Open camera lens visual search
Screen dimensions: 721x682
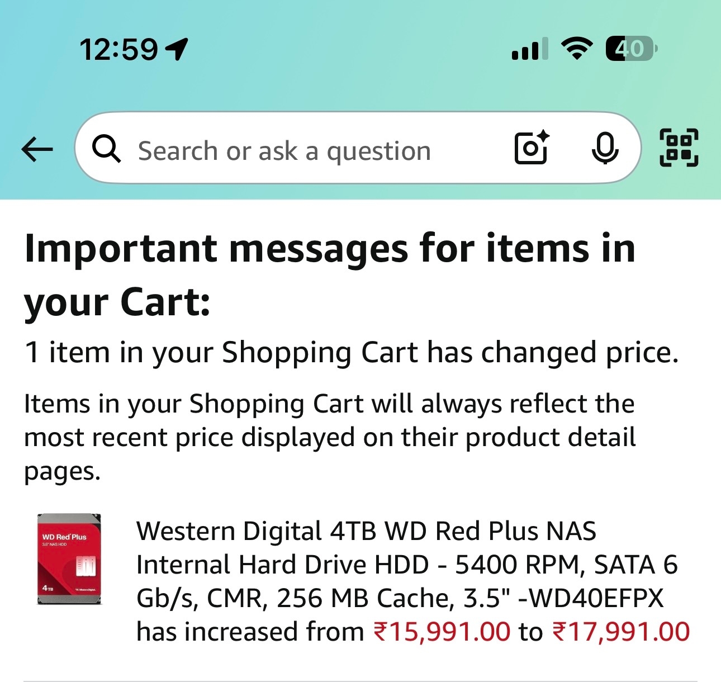coord(532,148)
